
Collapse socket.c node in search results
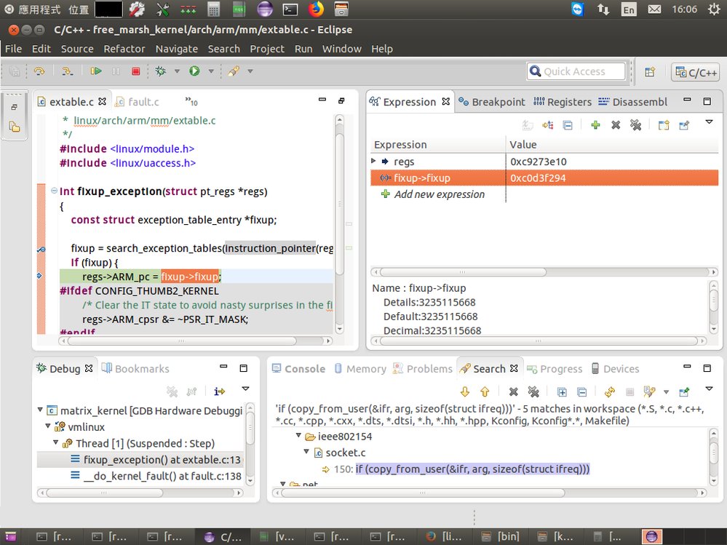click(306, 451)
